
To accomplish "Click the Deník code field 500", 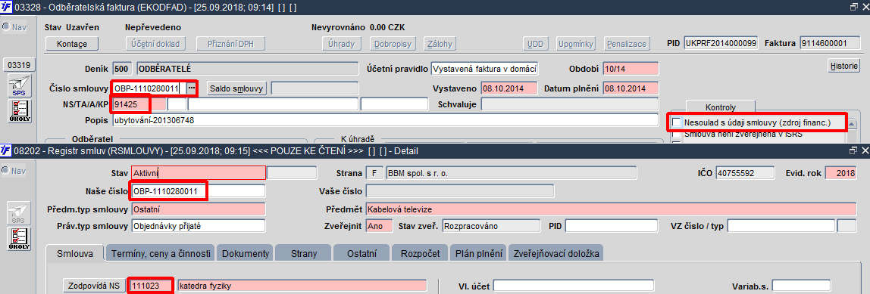I will pyautogui.click(x=122, y=70).
